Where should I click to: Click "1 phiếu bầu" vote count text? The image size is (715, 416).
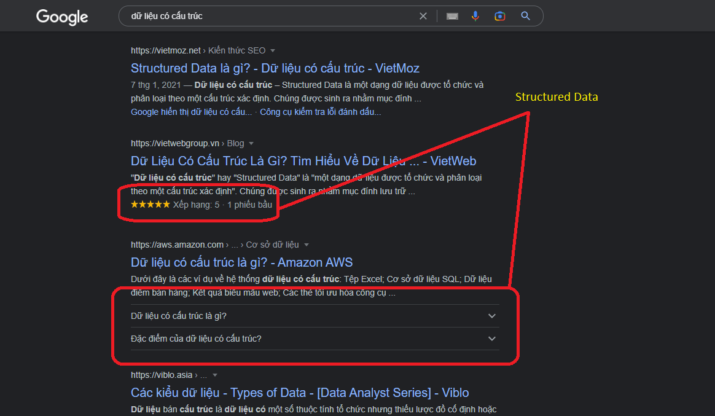[x=249, y=205]
